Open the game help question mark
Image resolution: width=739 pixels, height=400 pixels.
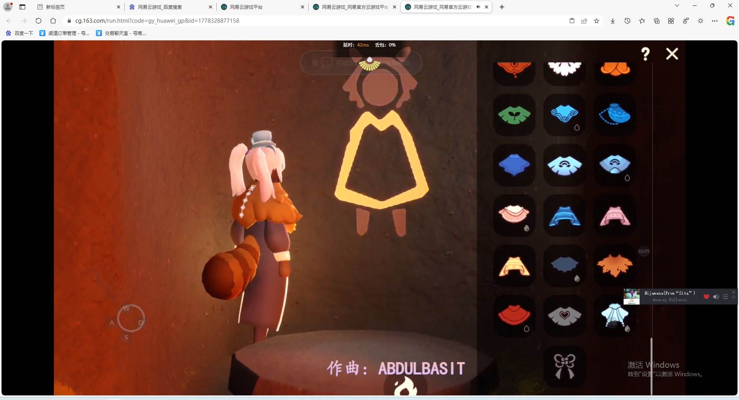(645, 54)
